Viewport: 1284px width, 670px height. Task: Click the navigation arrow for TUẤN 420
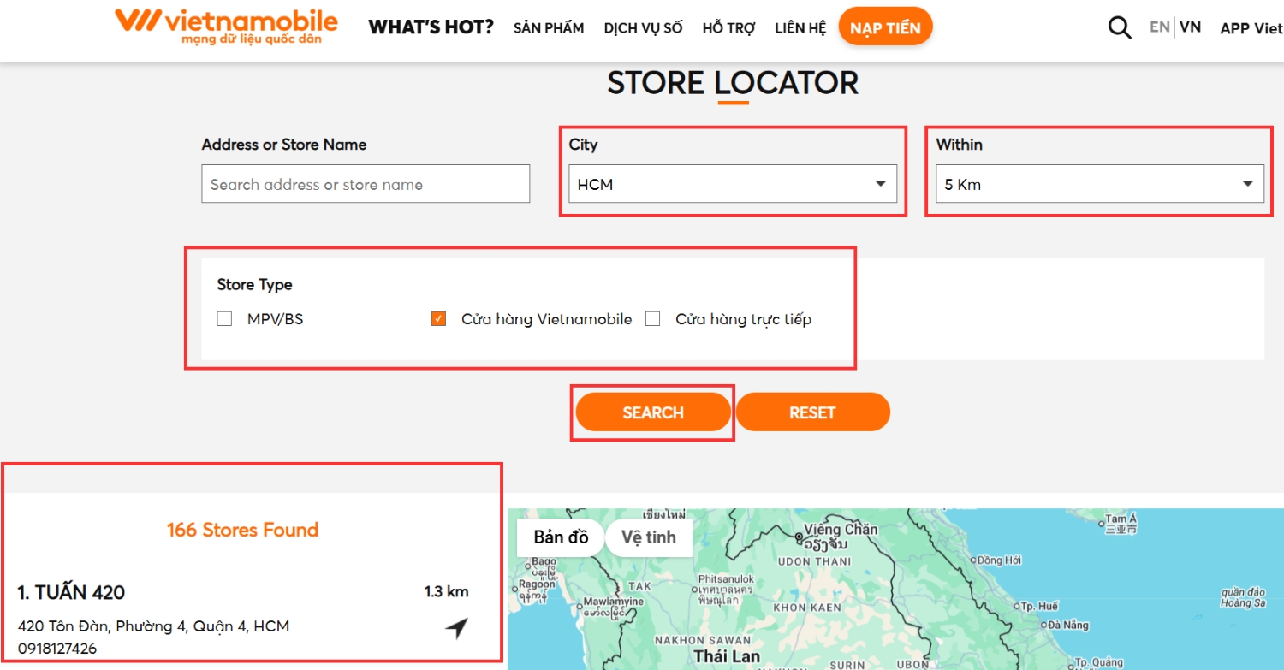click(x=456, y=629)
